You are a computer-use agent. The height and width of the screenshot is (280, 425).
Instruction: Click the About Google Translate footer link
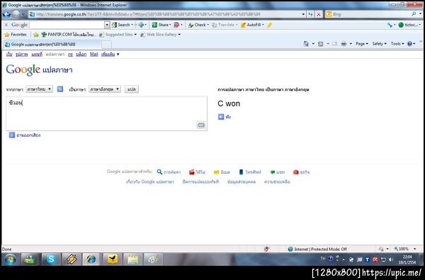pos(150,181)
